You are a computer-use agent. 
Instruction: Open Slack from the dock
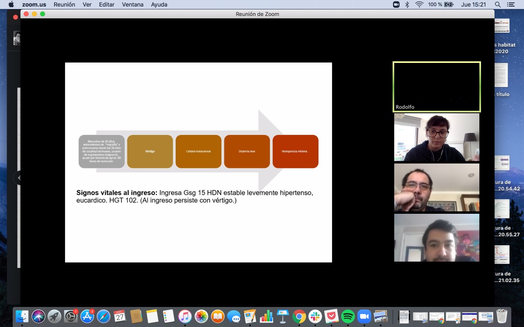(315, 316)
